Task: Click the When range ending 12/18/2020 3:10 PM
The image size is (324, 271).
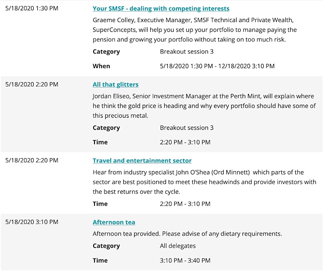Action: click(x=217, y=66)
